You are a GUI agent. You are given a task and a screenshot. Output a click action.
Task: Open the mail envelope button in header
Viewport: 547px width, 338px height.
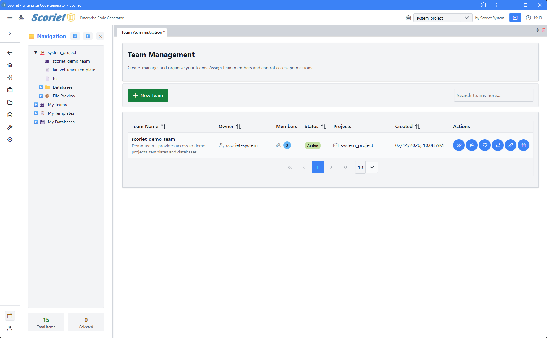[515, 18]
